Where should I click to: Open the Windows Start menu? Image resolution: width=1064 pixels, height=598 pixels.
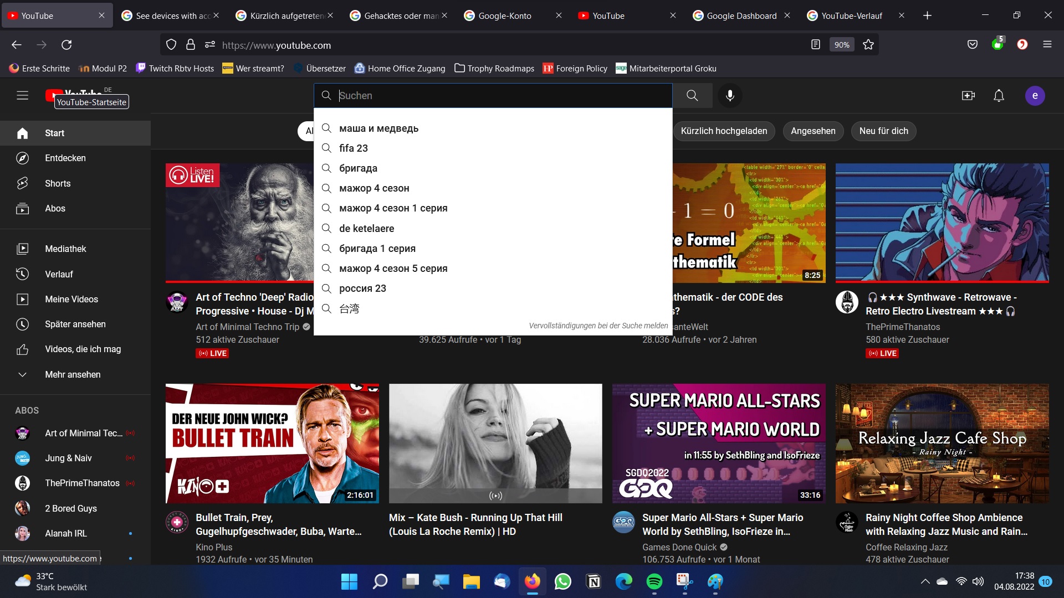pyautogui.click(x=349, y=581)
